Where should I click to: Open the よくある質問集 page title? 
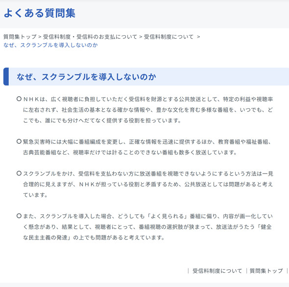(40, 13)
